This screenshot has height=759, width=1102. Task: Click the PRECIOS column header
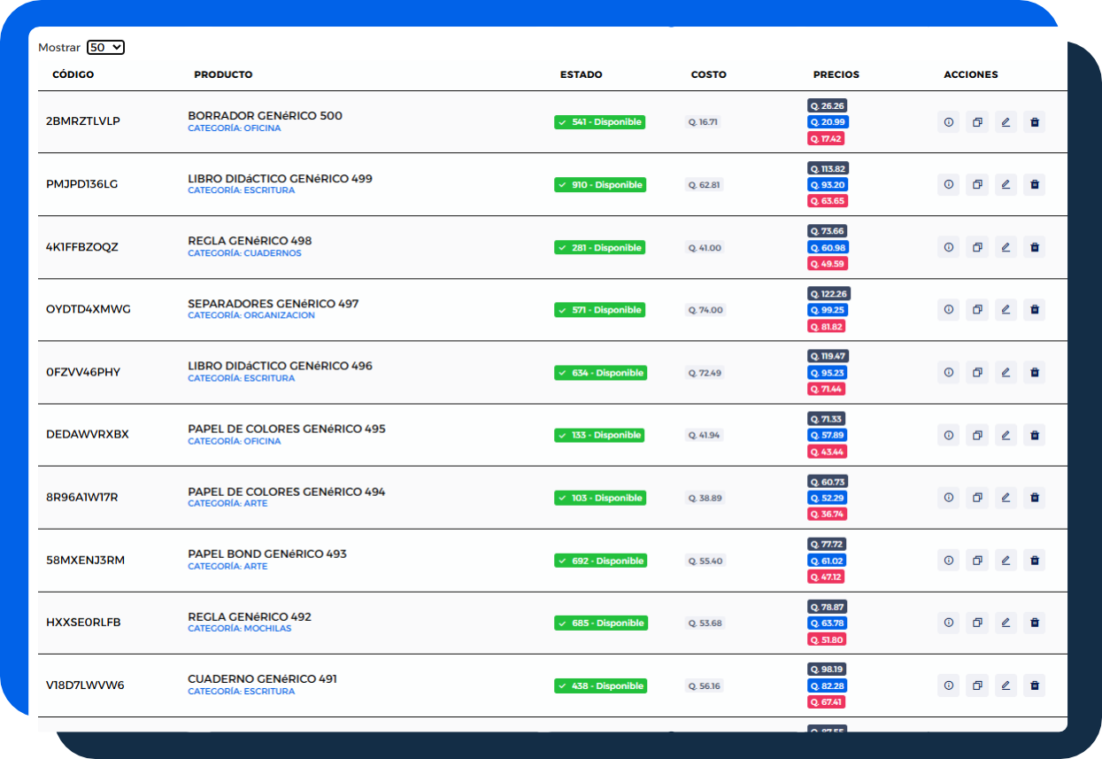pos(836,74)
